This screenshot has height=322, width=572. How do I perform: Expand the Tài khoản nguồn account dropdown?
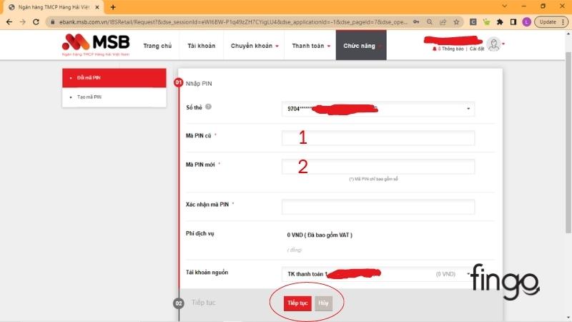point(378,274)
